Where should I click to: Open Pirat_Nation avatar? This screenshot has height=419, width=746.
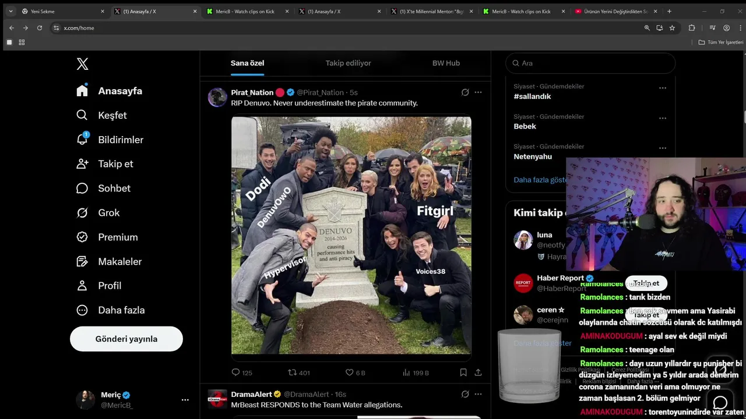(x=217, y=97)
